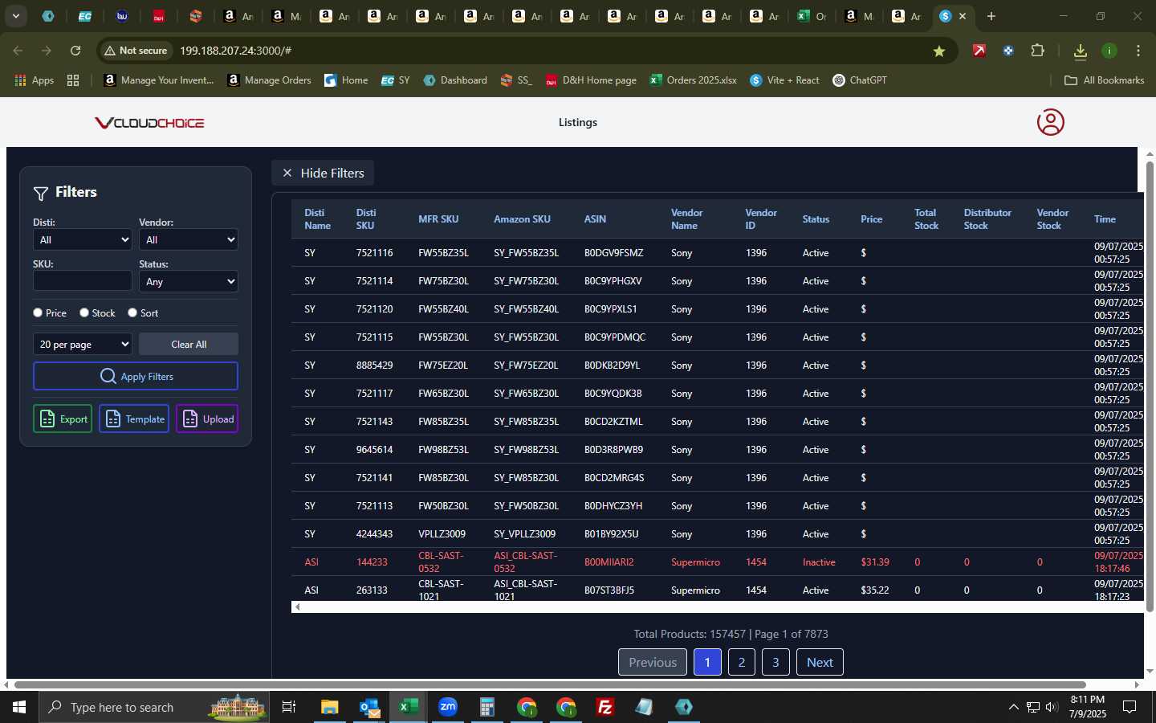Click Clear All button
1156x723 pixels.
click(x=189, y=344)
